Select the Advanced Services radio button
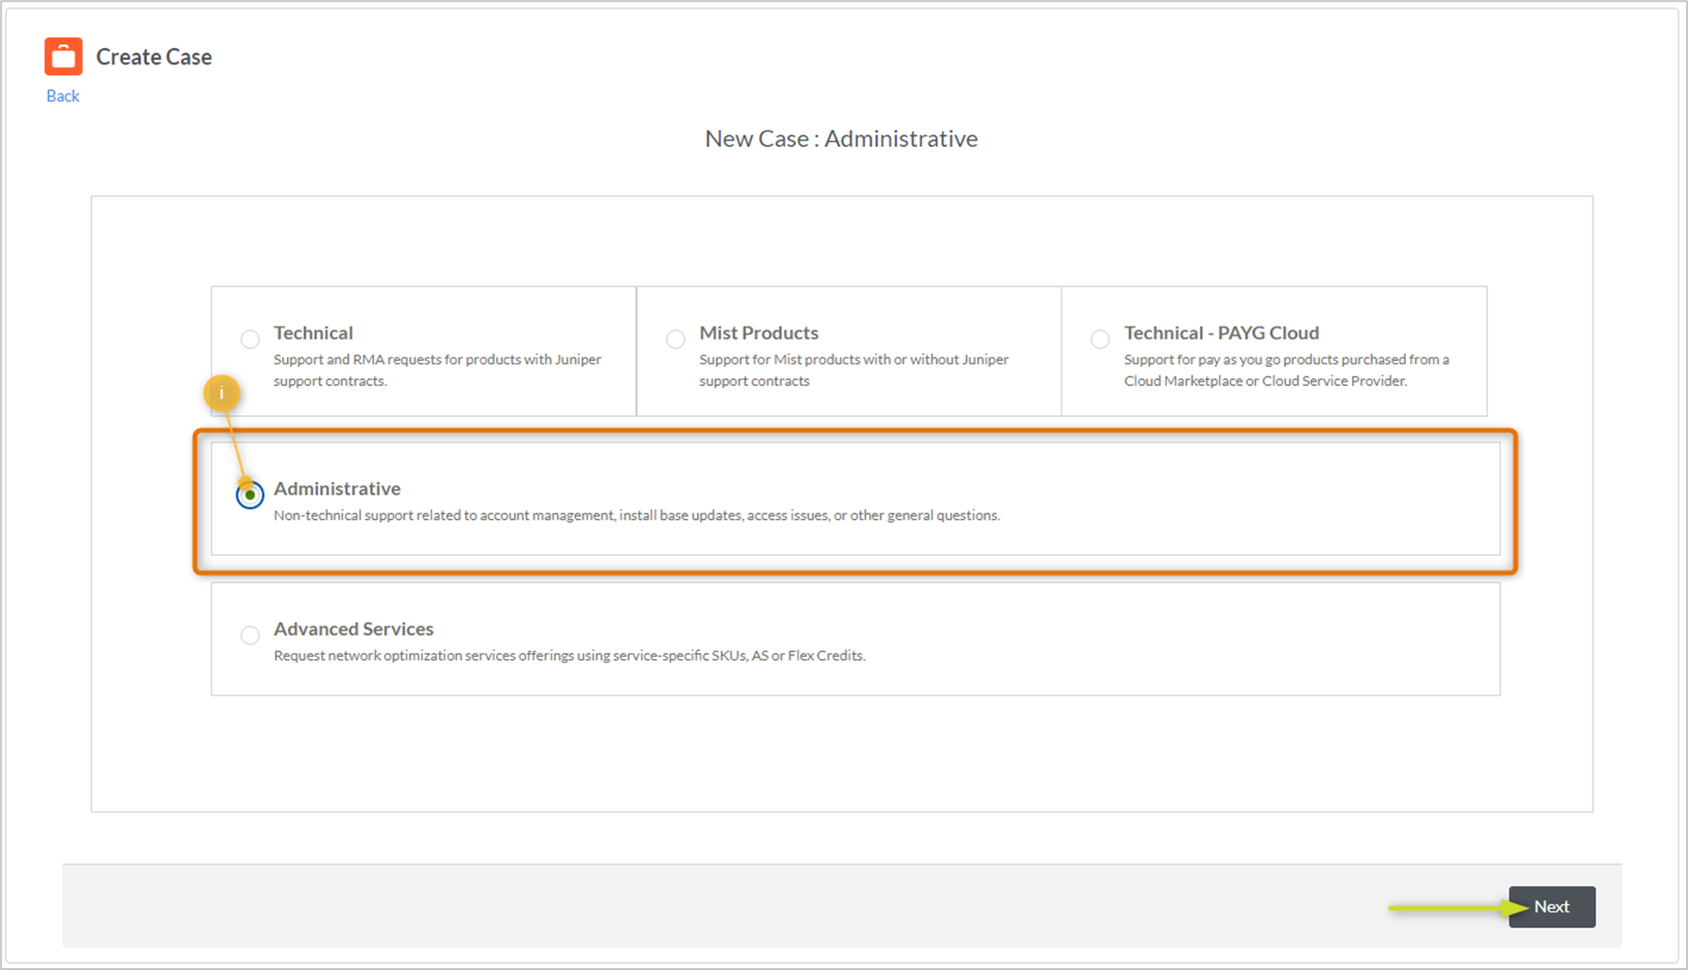Image resolution: width=1688 pixels, height=970 pixels. tap(249, 635)
